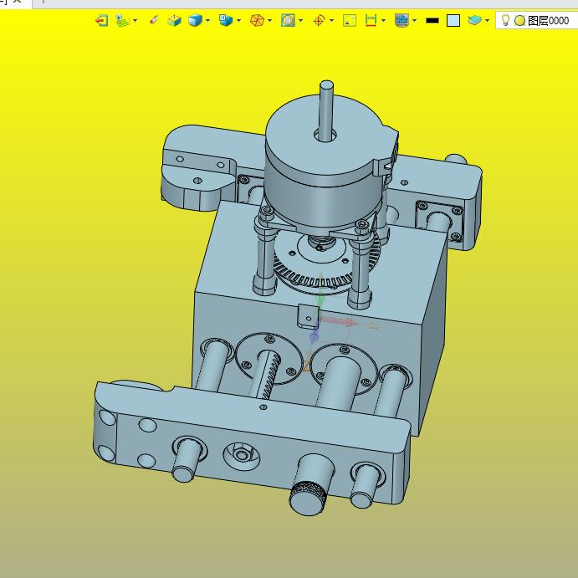Open dropdown arrow beside wireframe polyhedron
The height and width of the screenshot is (578, 578).
[270, 20]
